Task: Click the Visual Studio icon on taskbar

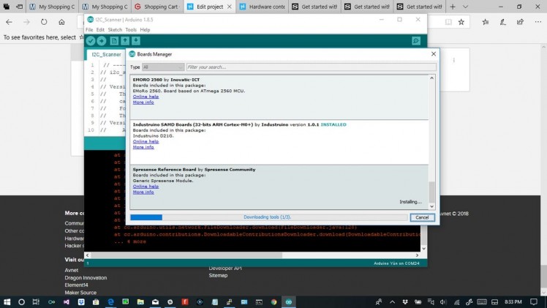Action: (x=67, y=301)
